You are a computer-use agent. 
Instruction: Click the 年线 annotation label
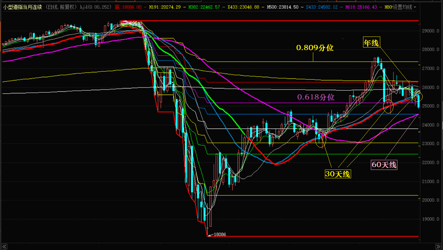tap(371, 43)
